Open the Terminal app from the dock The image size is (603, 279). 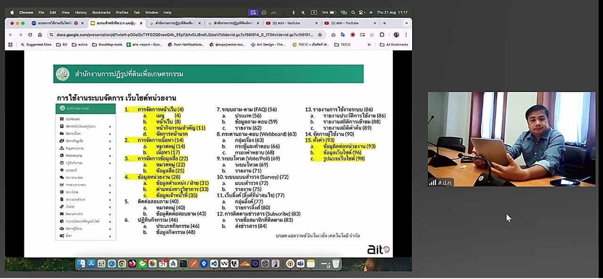(x=183, y=264)
